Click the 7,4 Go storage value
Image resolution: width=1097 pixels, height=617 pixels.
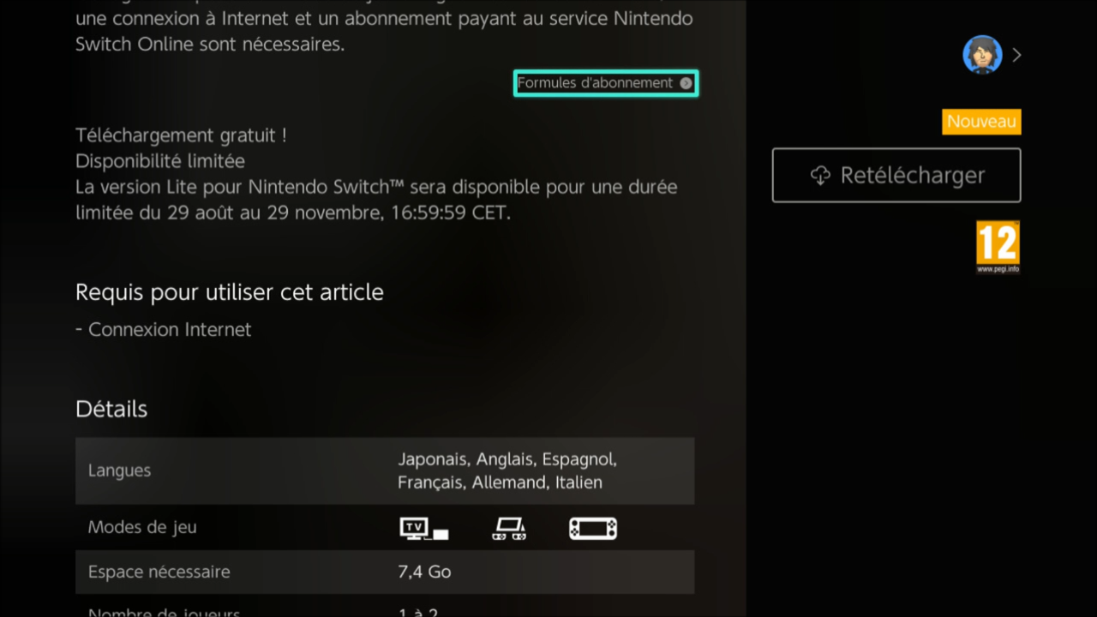click(424, 572)
